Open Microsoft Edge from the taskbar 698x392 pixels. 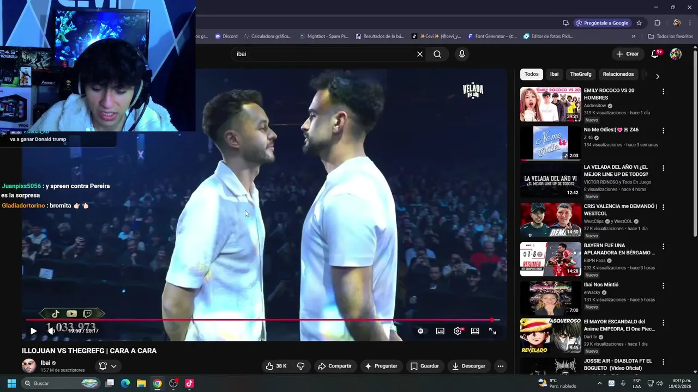click(125, 383)
